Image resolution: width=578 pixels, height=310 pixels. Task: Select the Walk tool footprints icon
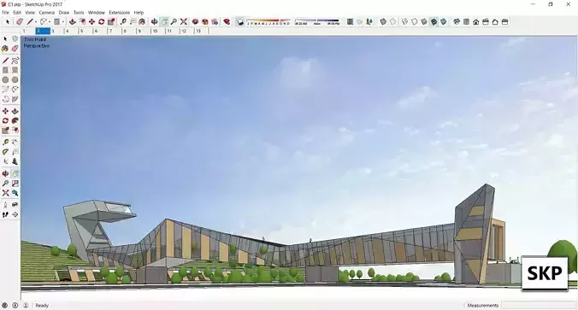tap(5, 214)
